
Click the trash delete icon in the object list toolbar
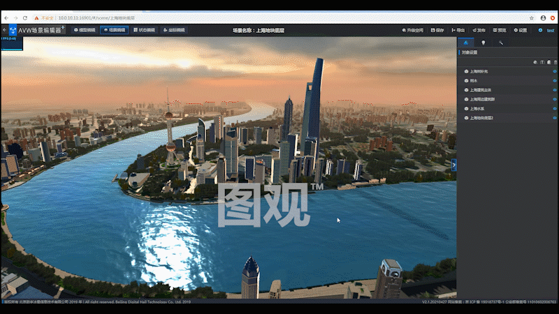coord(555,62)
